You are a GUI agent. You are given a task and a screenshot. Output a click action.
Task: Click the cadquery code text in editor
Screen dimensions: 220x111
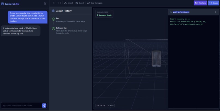click(x=188, y=22)
